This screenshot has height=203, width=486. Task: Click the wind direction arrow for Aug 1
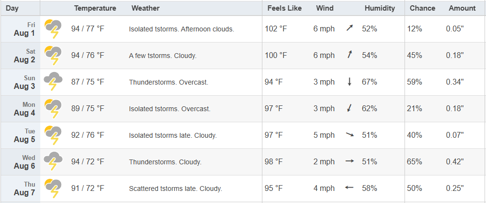(350, 29)
